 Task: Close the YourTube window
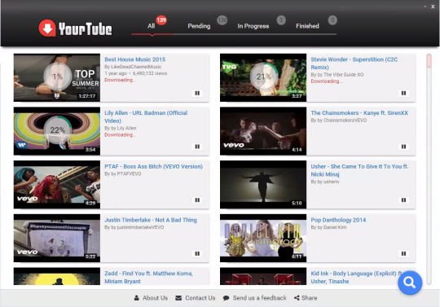(x=433, y=7)
